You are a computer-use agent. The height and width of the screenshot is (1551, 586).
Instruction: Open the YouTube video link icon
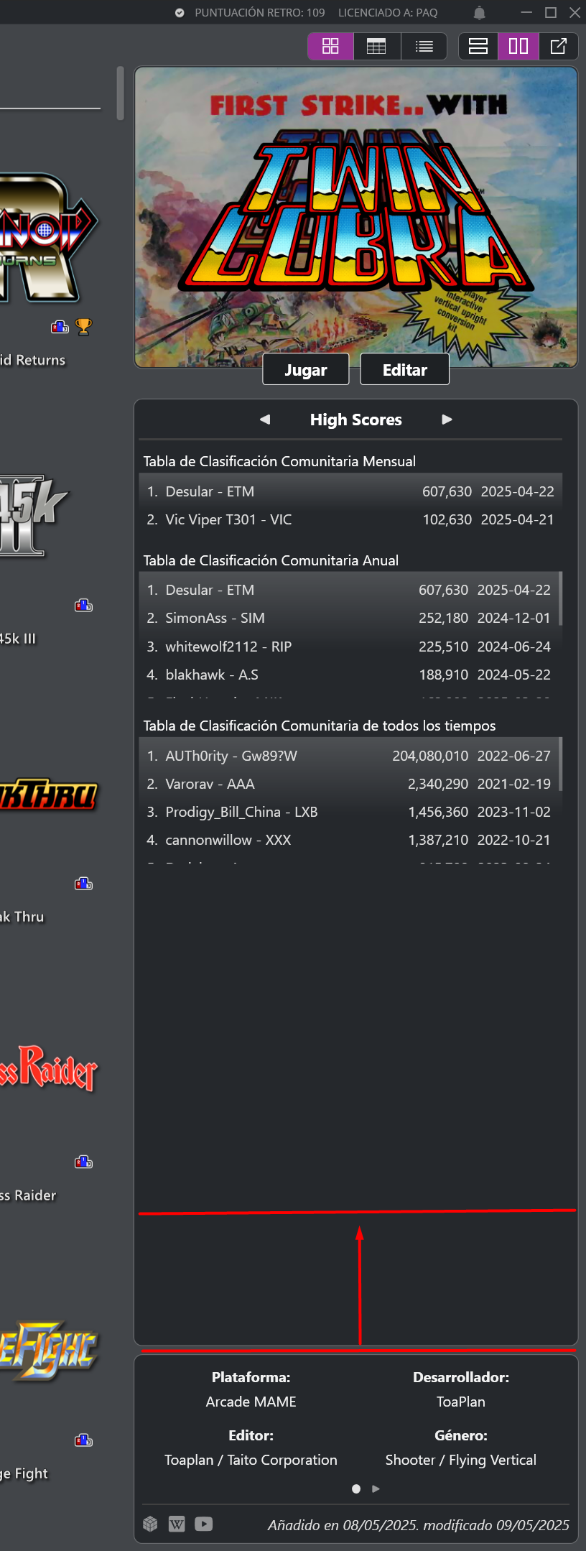pos(204,1524)
